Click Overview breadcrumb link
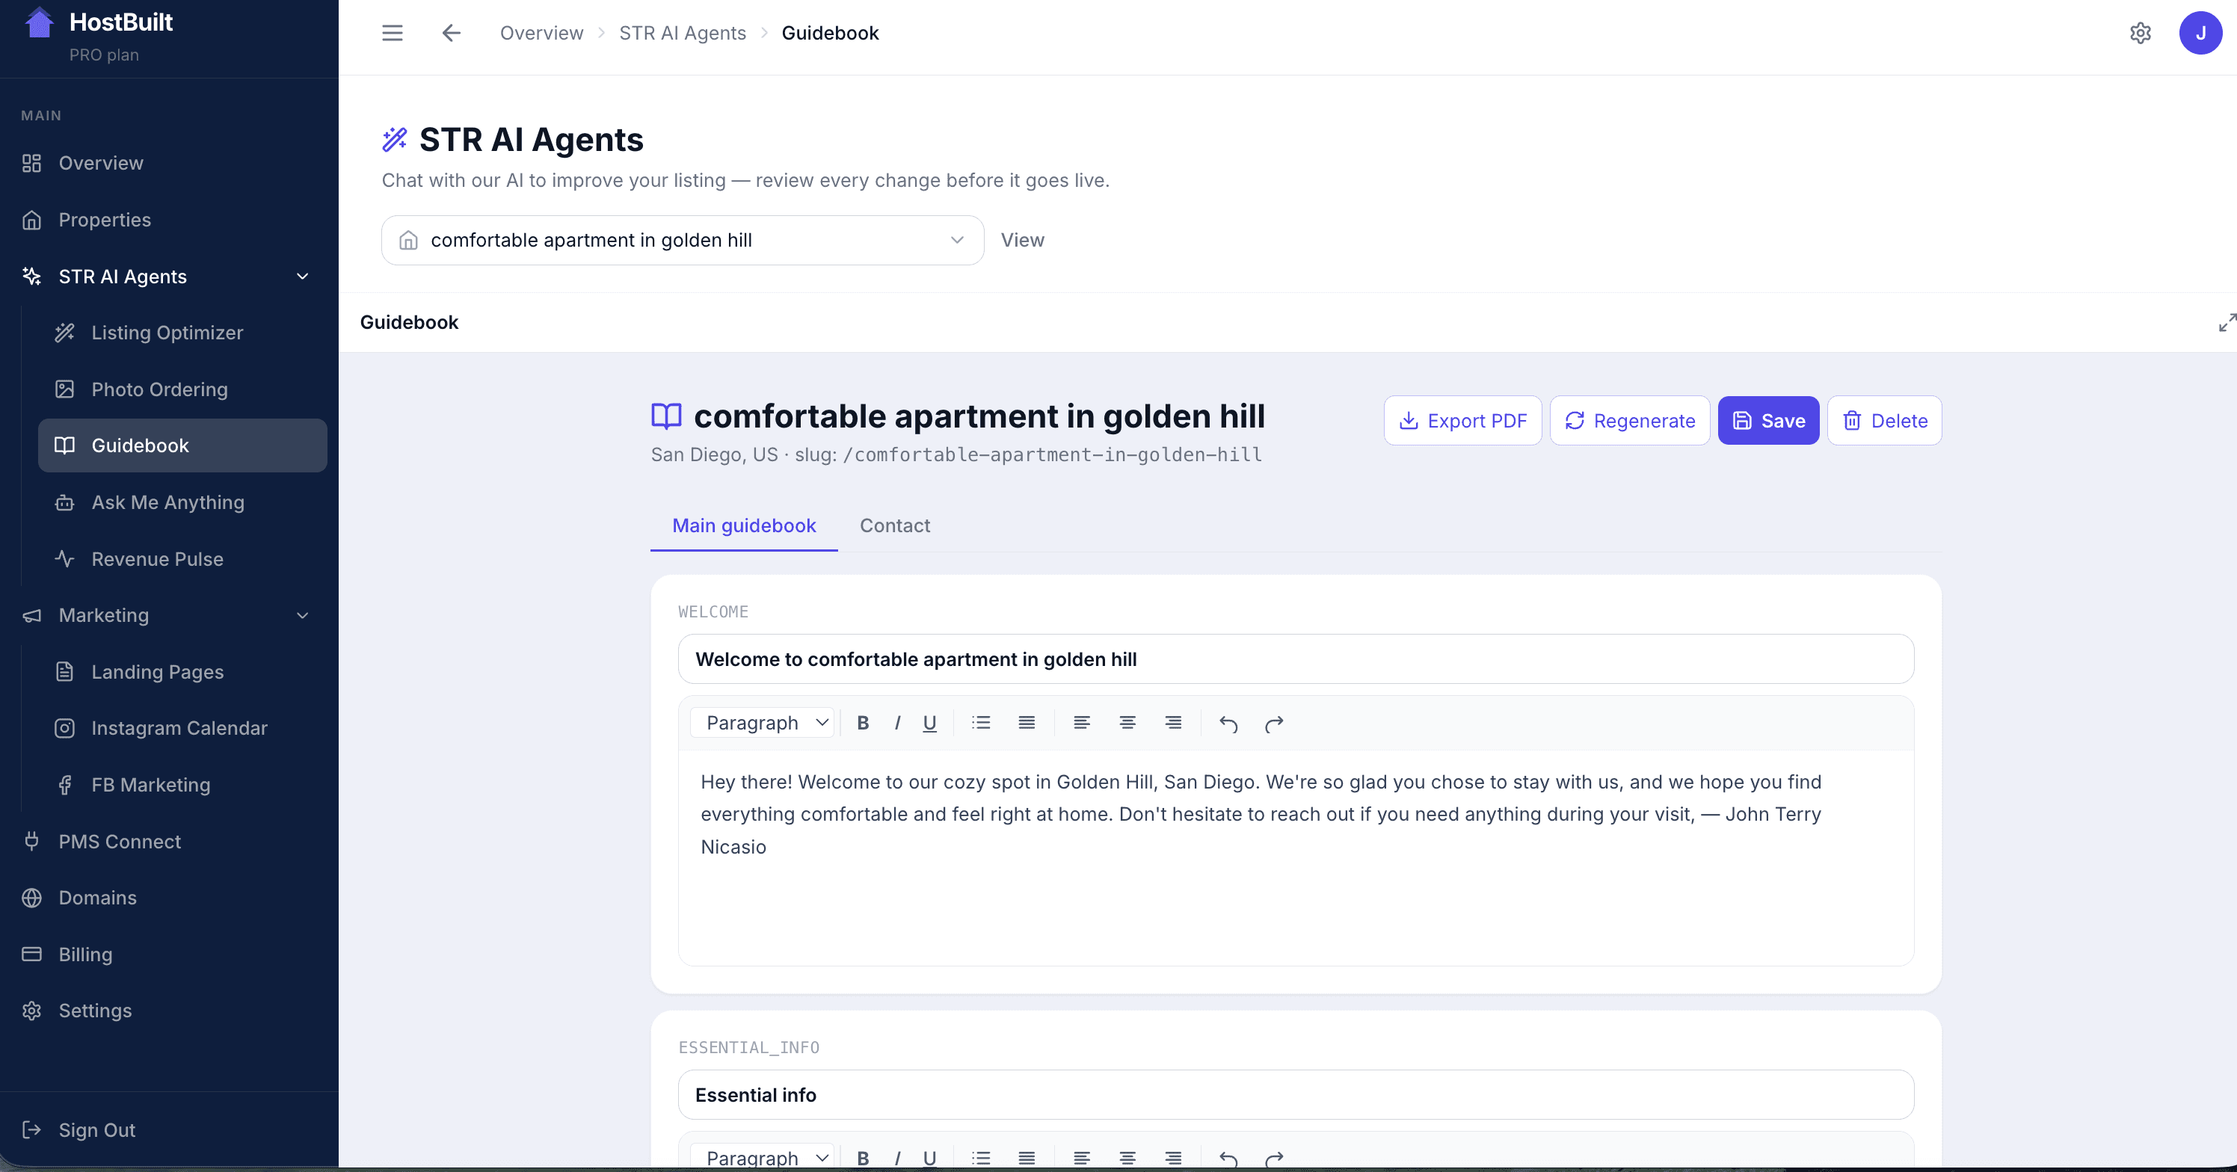The height and width of the screenshot is (1172, 2237). 541,33
